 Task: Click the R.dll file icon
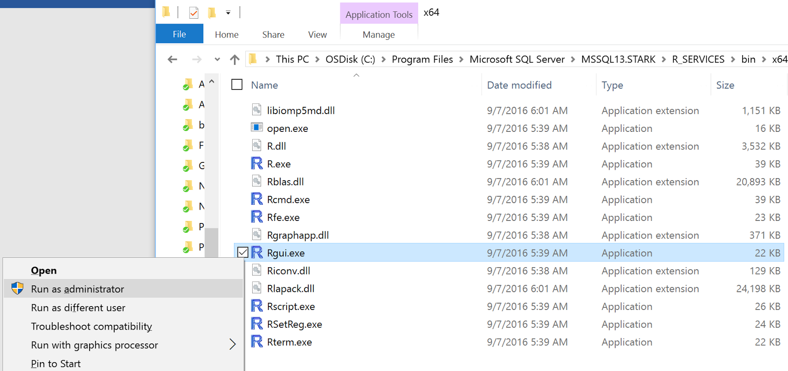257,145
